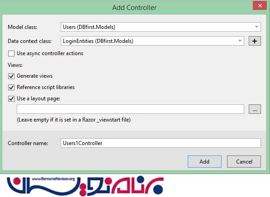The image size is (270, 197).
Task: Expand the Model class dropdown arrow
Action: click(256, 27)
